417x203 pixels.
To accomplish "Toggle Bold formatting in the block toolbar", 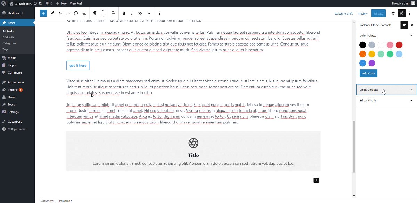I will pos(124,13).
